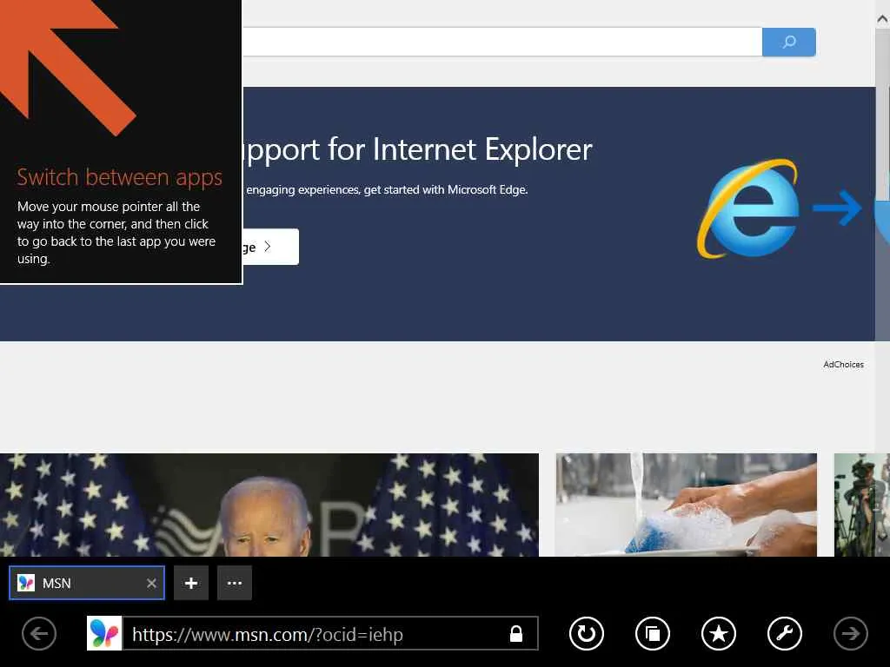Open a new tab with the plus button
The image size is (890, 667).
191,583
